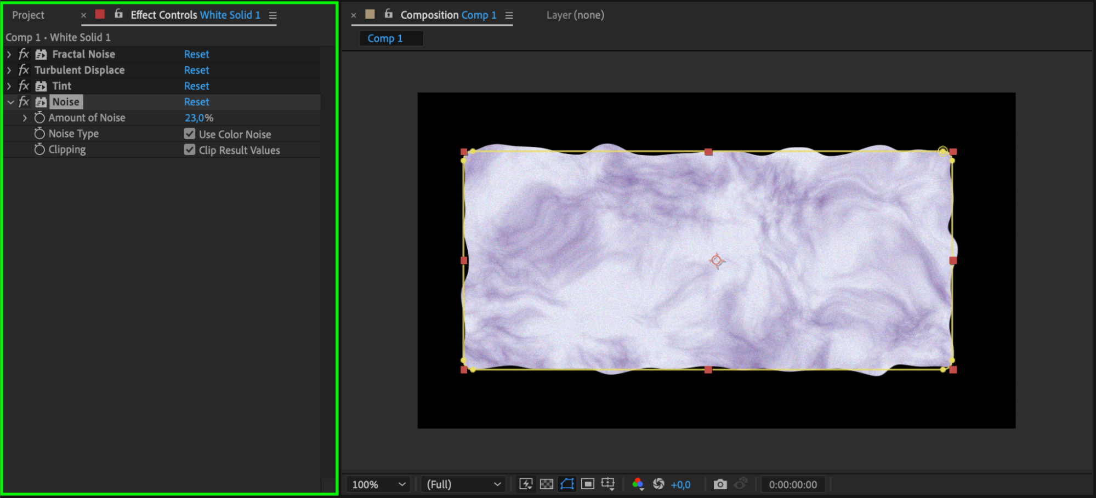Reset the Fractal Noise effect
This screenshot has height=498, width=1096.
click(196, 54)
